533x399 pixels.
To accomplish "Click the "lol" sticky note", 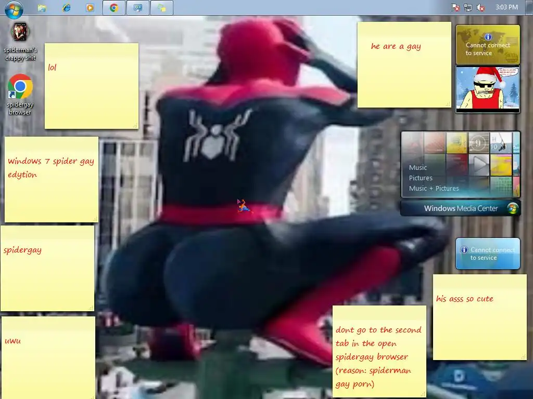I will 92,86.
